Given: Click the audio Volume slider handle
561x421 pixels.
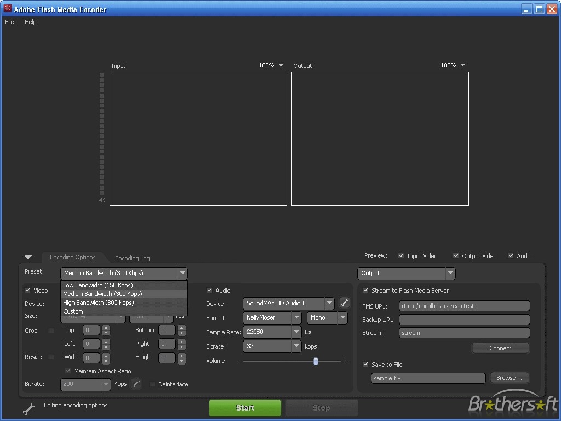Looking at the screenshot, I should click(x=316, y=361).
